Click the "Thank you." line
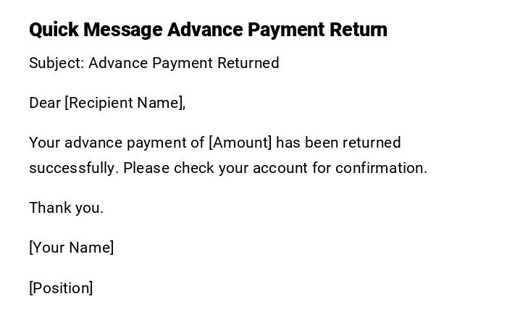 (x=66, y=208)
